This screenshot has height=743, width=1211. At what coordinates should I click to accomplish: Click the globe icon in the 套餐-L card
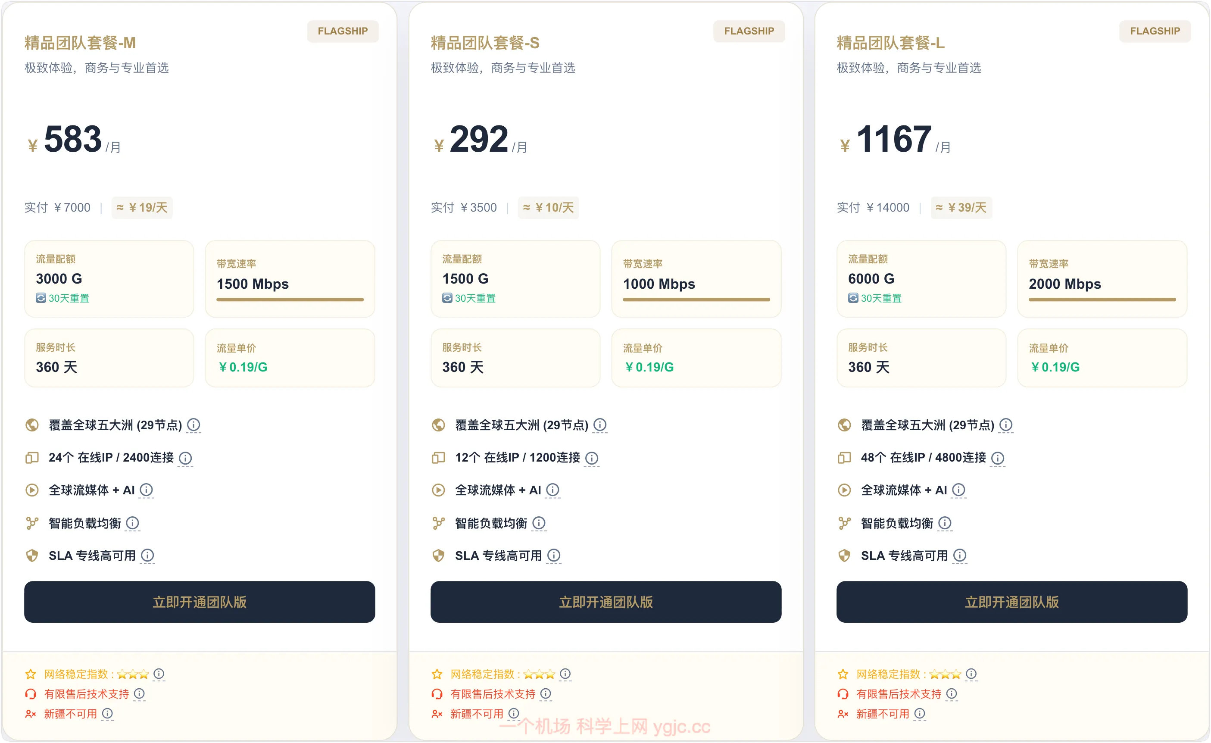pyautogui.click(x=844, y=425)
